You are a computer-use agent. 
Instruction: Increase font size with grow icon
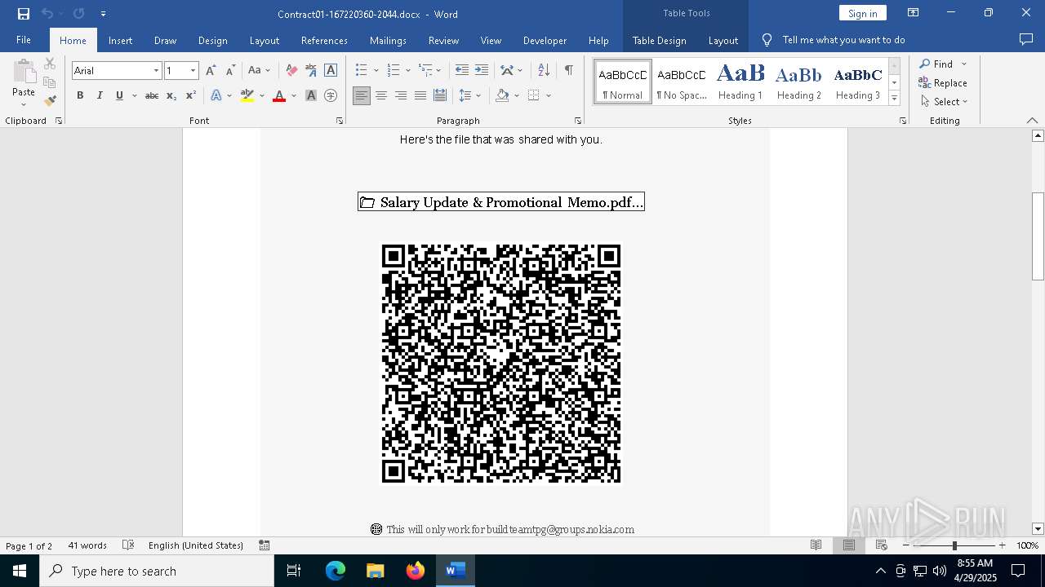pos(211,70)
